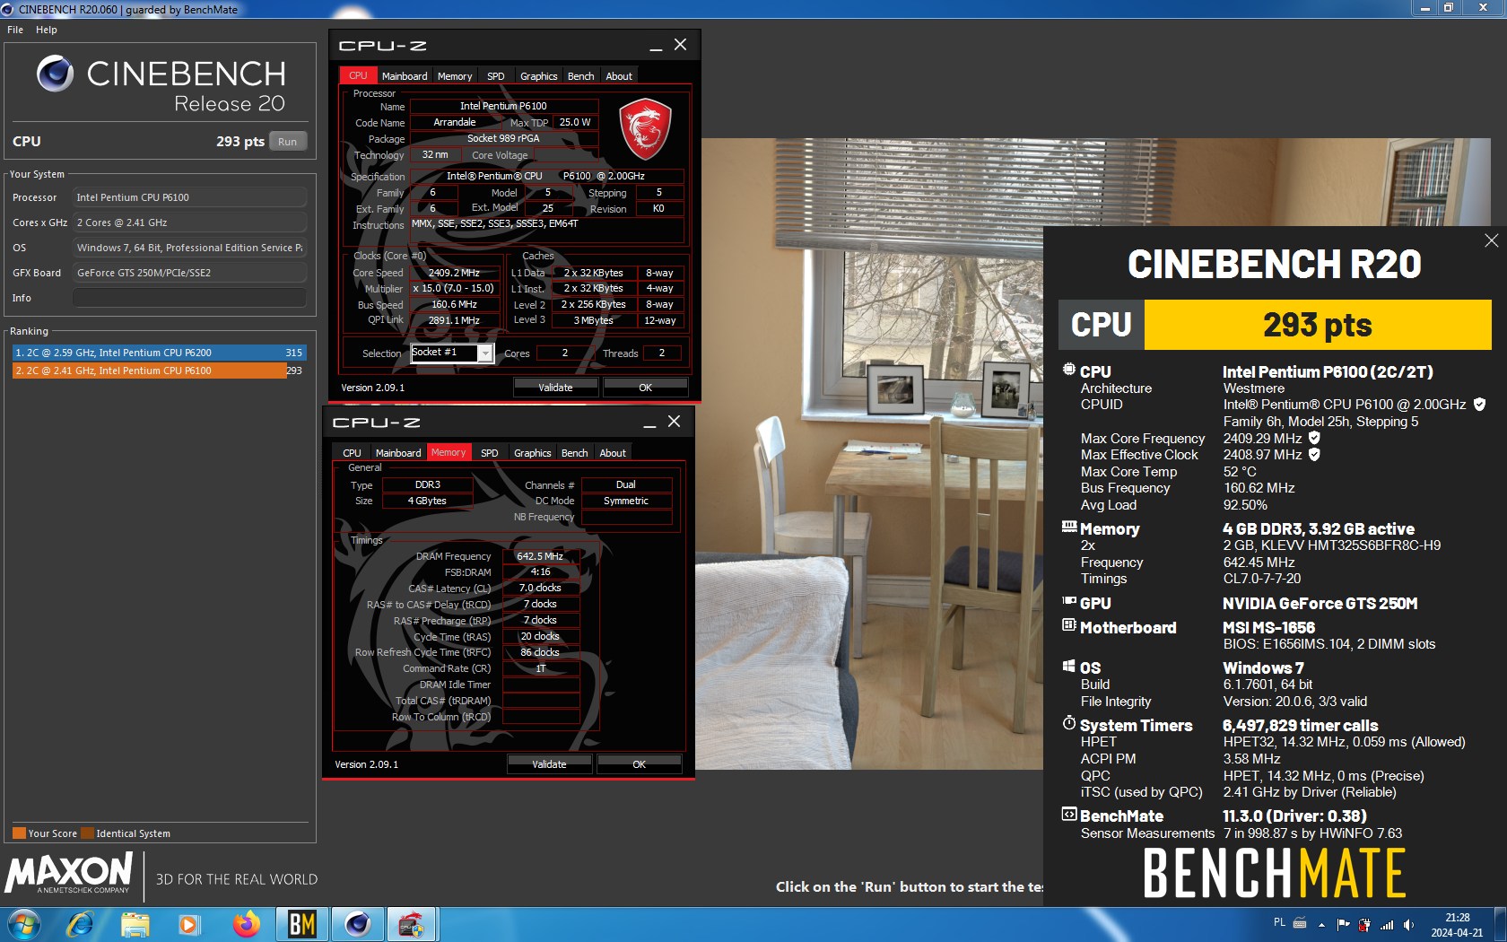This screenshot has height=942, width=1507.
Task: Run the Cinebench CPU test
Action: 287,142
